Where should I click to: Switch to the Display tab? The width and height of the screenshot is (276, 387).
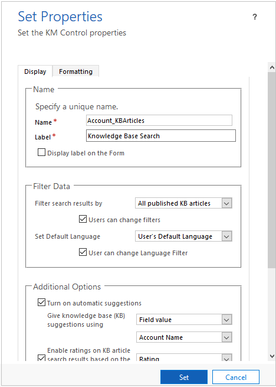[35, 71]
